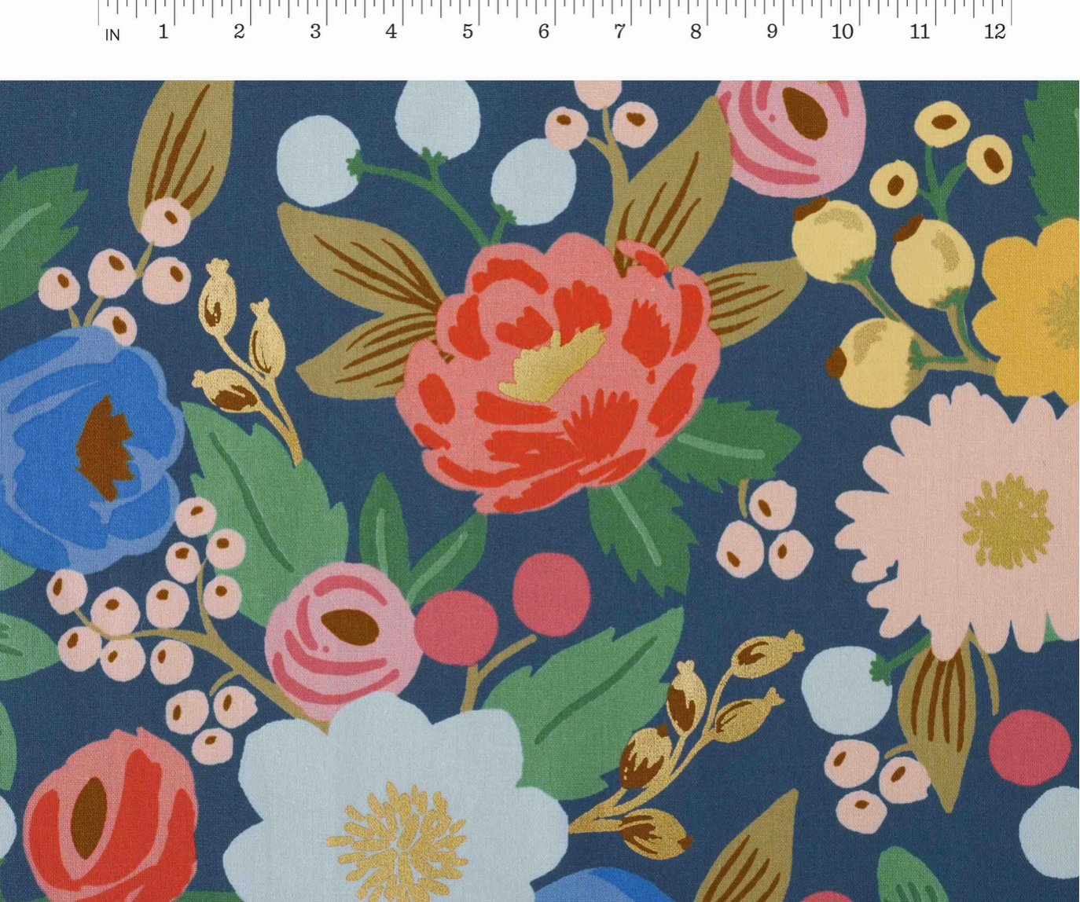Click the 6 inch mark on ruler
1080x902 pixels.
point(543,31)
